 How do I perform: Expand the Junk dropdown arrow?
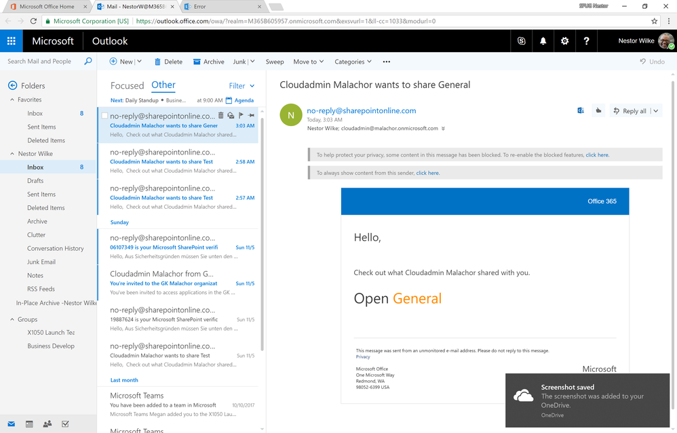(x=252, y=62)
